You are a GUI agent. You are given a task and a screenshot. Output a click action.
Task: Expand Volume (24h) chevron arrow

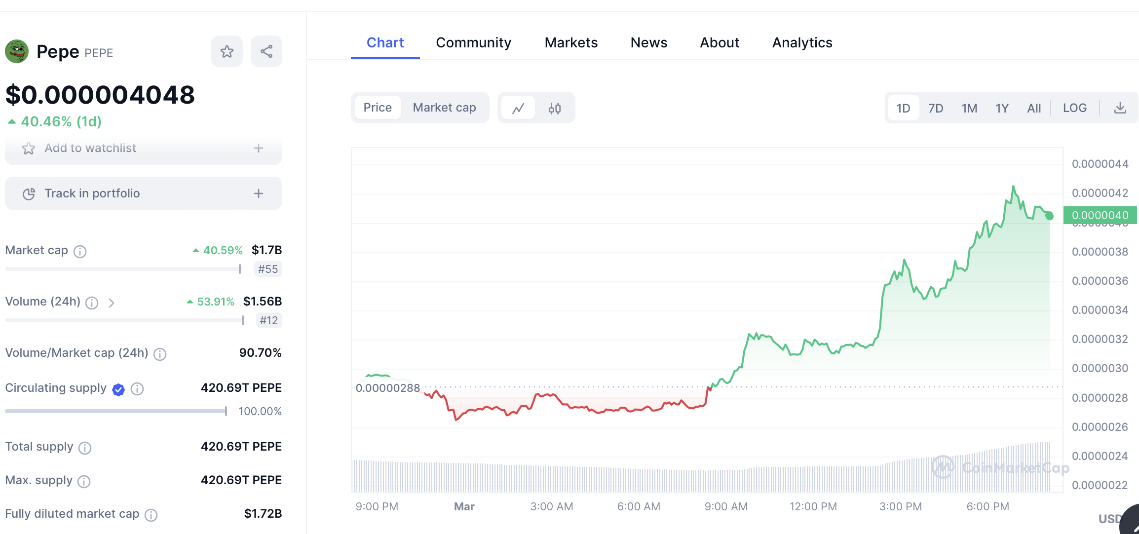112,303
